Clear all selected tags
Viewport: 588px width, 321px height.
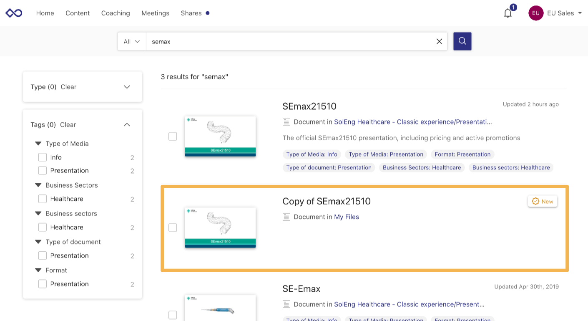69,124
